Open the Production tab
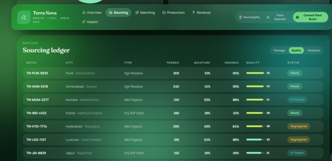The image size is (332, 161). click(x=173, y=12)
